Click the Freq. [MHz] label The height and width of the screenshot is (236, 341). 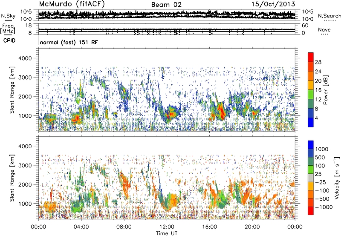click(8, 29)
